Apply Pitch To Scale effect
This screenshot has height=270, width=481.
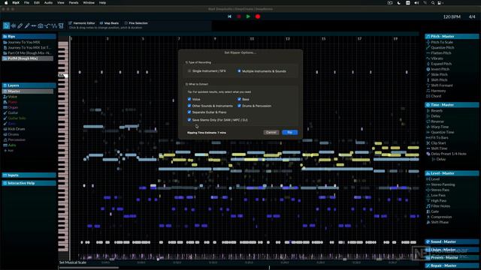[442, 42]
